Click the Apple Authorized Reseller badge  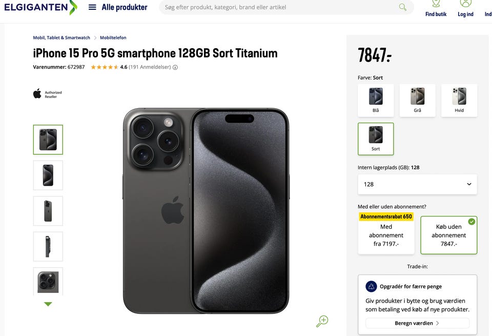pos(47,94)
